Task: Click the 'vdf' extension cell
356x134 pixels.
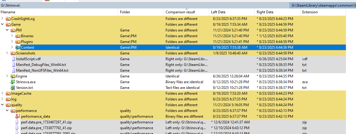Action: [304, 59]
